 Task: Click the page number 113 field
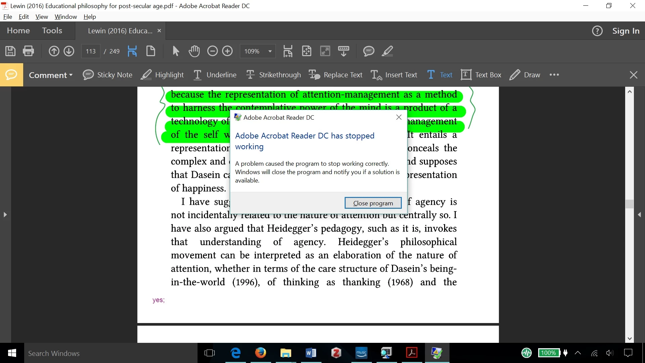(91, 51)
